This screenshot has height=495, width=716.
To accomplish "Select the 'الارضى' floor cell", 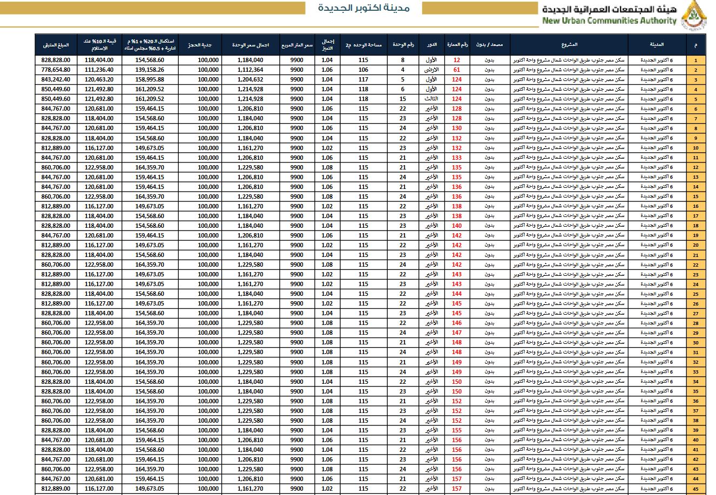I will (x=431, y=70).
